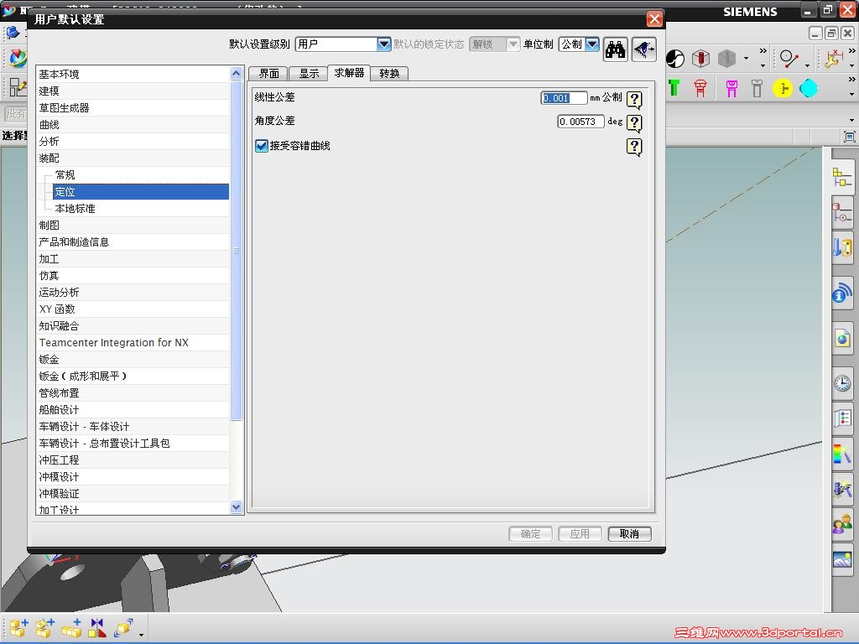859x644 pixels.
Task: Click the Create Component Array icon
Action: click(x=71, y=627)
